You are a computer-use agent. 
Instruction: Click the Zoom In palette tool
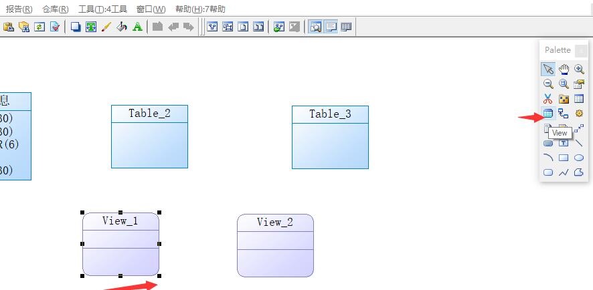pyautogui.click(x=579, y=69)
